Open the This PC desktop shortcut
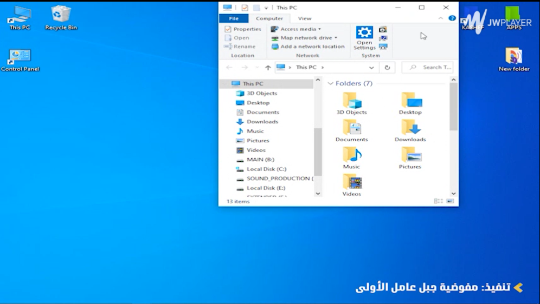Image resolution: width=540 pixels, height=304 pixels. pos(20,18)
